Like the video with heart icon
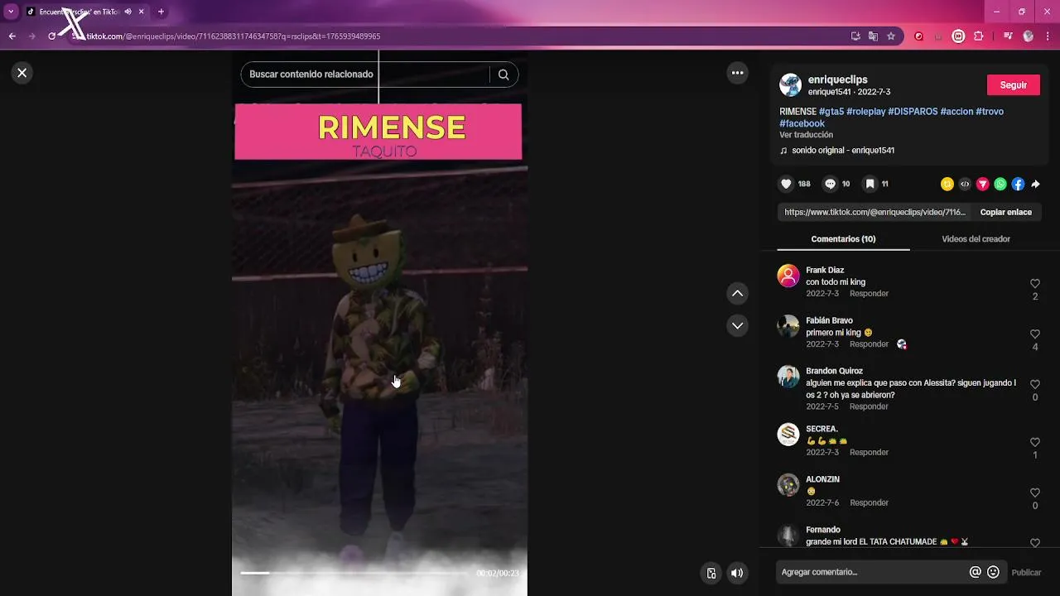This screenshot has height=596, width=1060. tap(787, 184)
